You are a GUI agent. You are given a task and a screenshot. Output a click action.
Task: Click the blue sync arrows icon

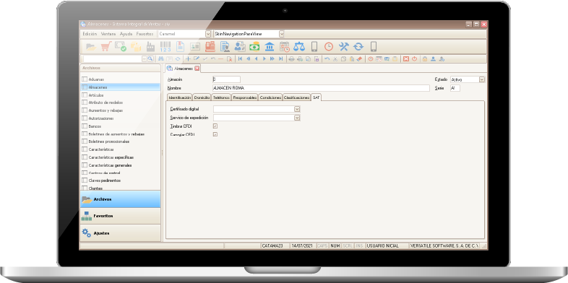click(x=358, y=47)
